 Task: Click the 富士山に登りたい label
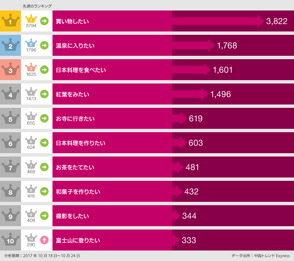point(78,240)
